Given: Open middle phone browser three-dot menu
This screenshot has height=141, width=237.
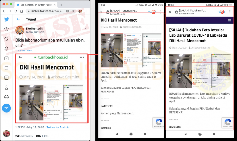Looking at the screenshot, I should (161, 12).
